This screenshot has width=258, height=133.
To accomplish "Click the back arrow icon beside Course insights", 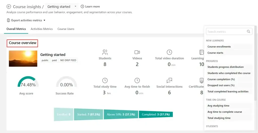I will click(9, 7).
